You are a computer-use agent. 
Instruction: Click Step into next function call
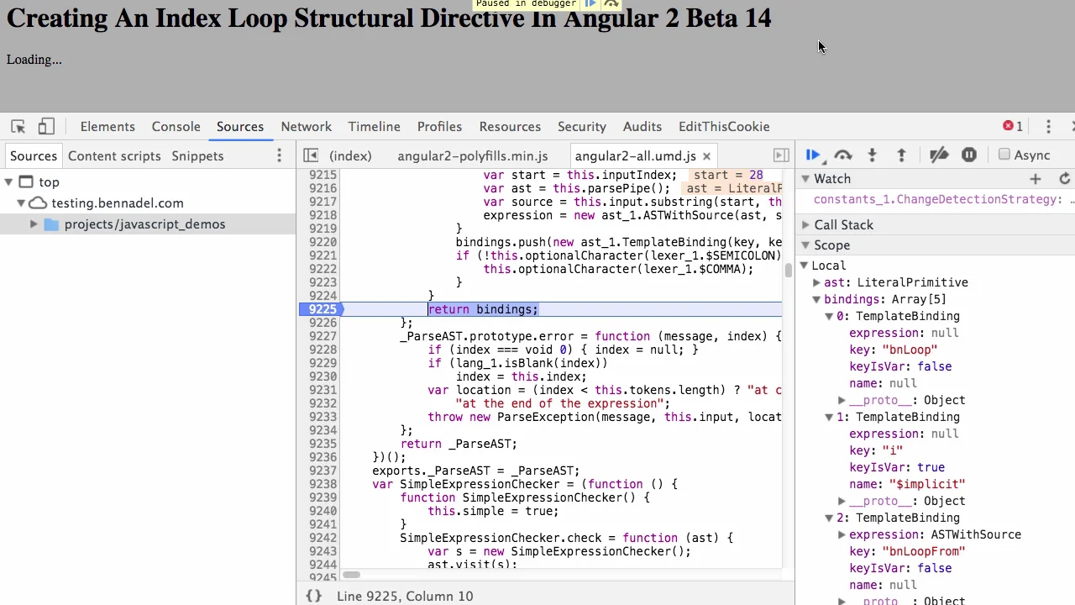point(872,155)
